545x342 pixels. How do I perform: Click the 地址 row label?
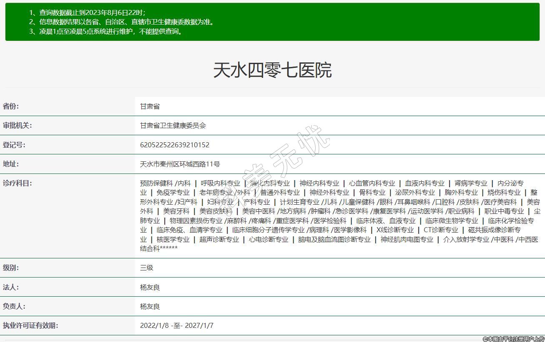[11, 164]
